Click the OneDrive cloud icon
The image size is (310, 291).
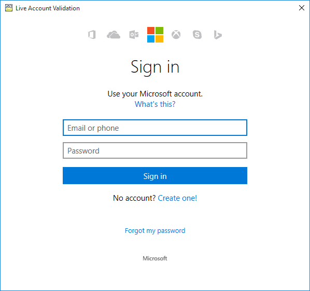pos(114,35)
